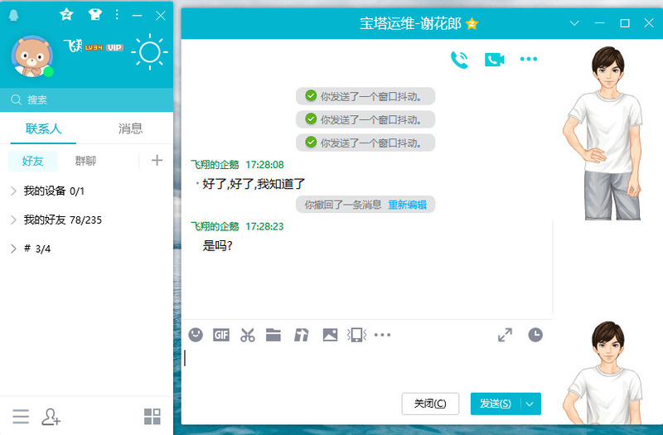Open the main menu hamburger icon
The image size is (663, 435).
click(21, 417)
